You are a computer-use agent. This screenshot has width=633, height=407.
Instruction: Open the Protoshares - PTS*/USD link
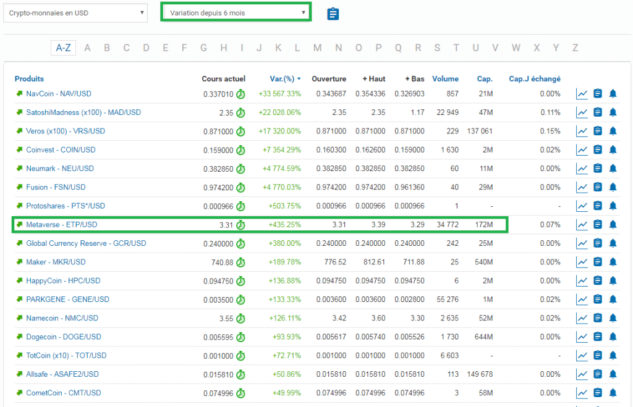point(66,206)
